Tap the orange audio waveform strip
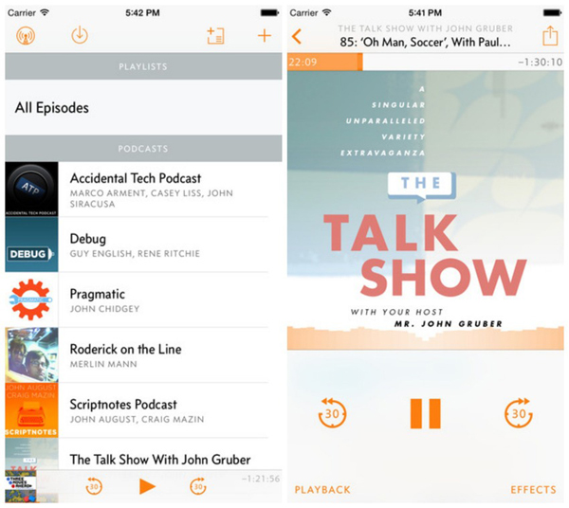 point(425,338)
